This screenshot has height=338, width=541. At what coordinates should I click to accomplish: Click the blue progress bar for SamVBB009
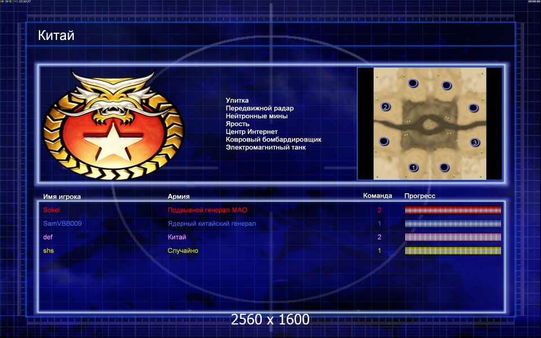pyautogui.click(x=453, y=224)
